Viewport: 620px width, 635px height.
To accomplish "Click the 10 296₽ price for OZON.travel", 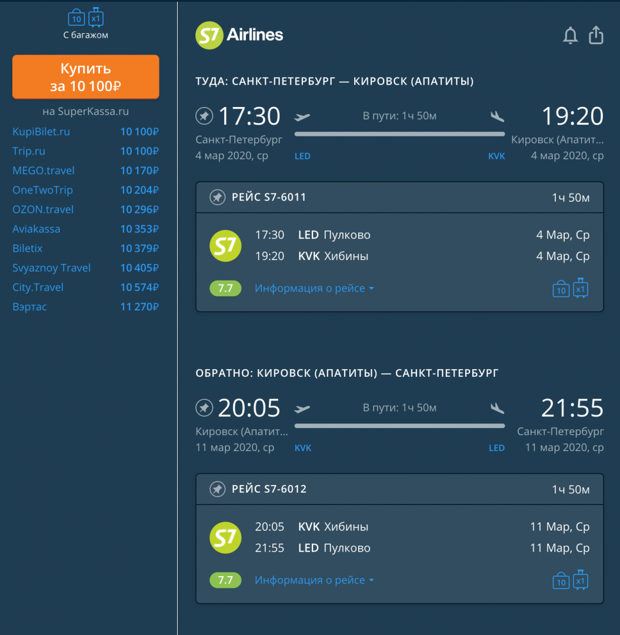I will [x=139, y=209].
